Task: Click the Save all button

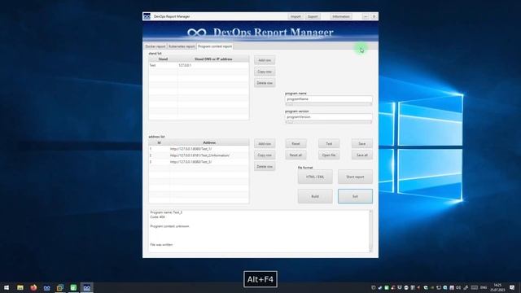Action: click(361, 155)
